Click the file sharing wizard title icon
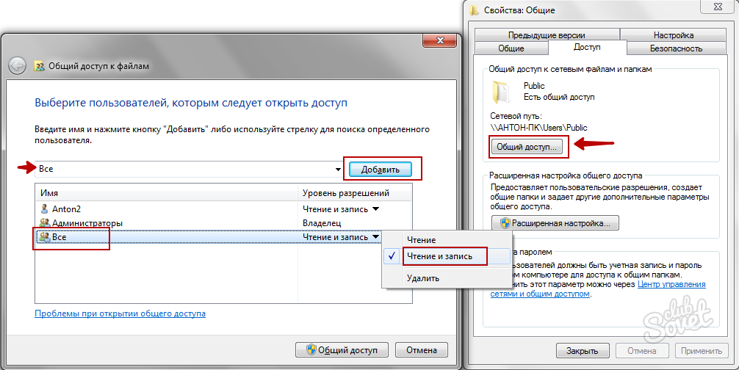The height and width of the screenshot is (370, 739). pyautogui.click(x=40, y=66)
